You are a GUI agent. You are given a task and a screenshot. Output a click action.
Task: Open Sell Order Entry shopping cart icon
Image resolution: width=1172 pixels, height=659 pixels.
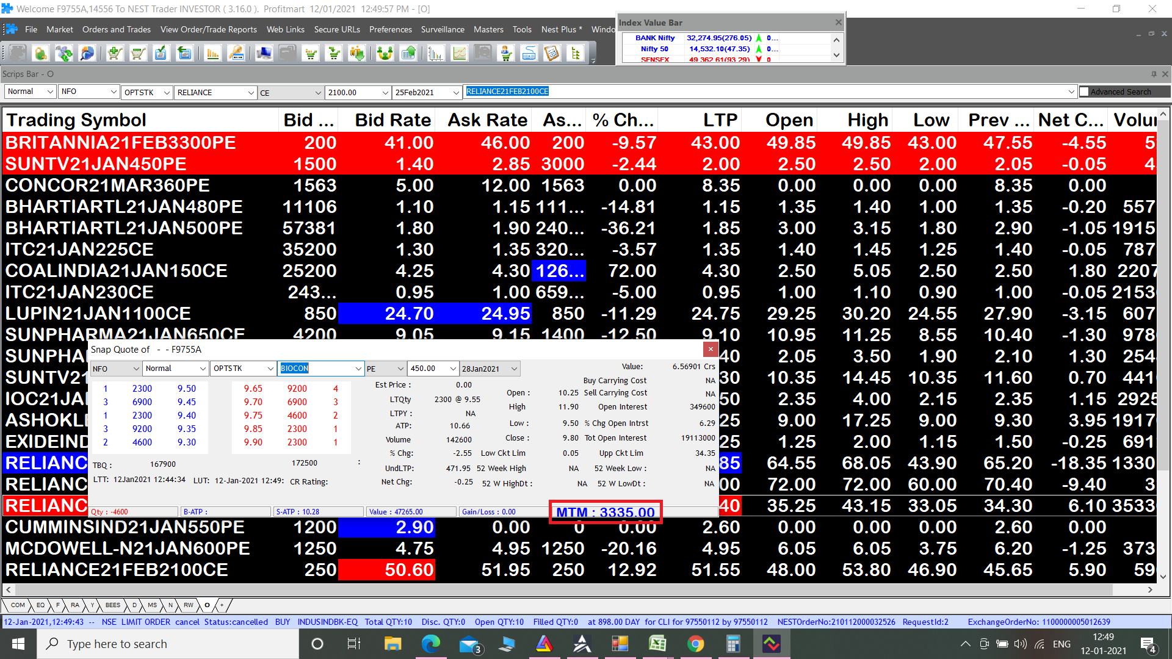[138, 54]
